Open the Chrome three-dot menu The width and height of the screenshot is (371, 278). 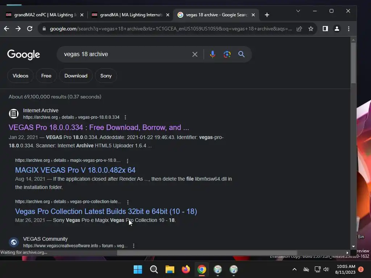[349, 29]
